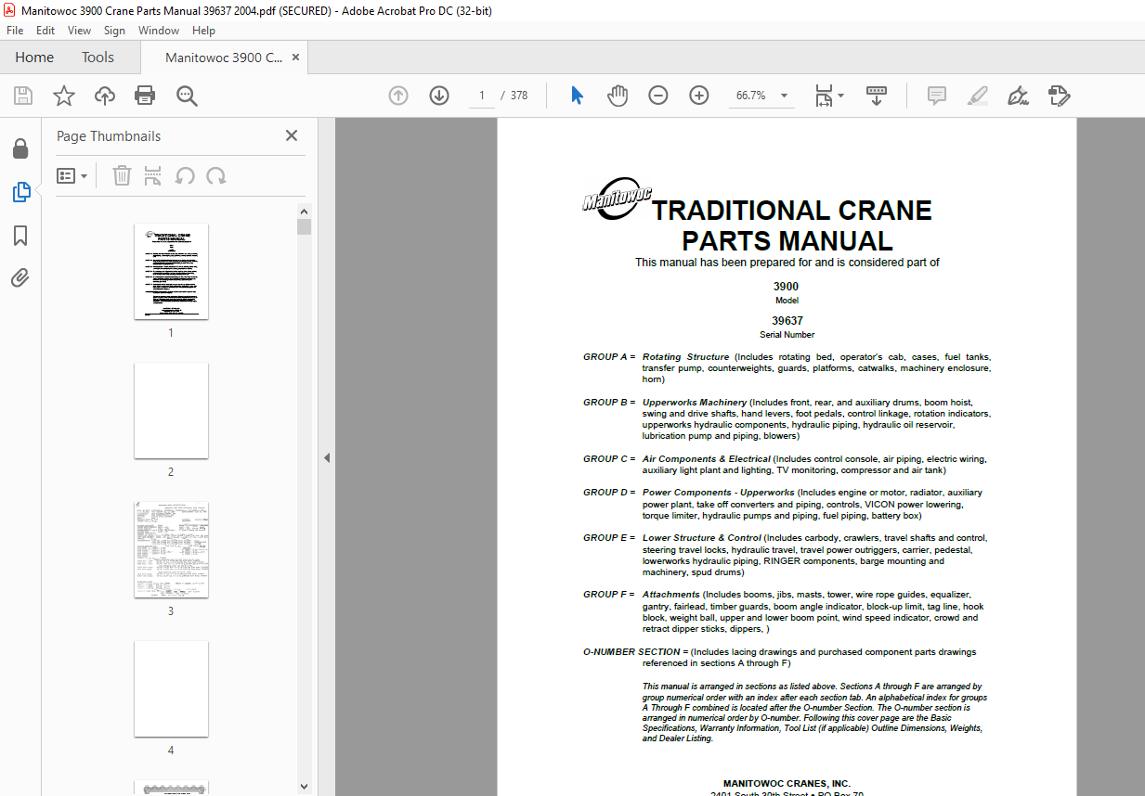
Task: Click the total pages '378' text
Action: coord(518,96)
